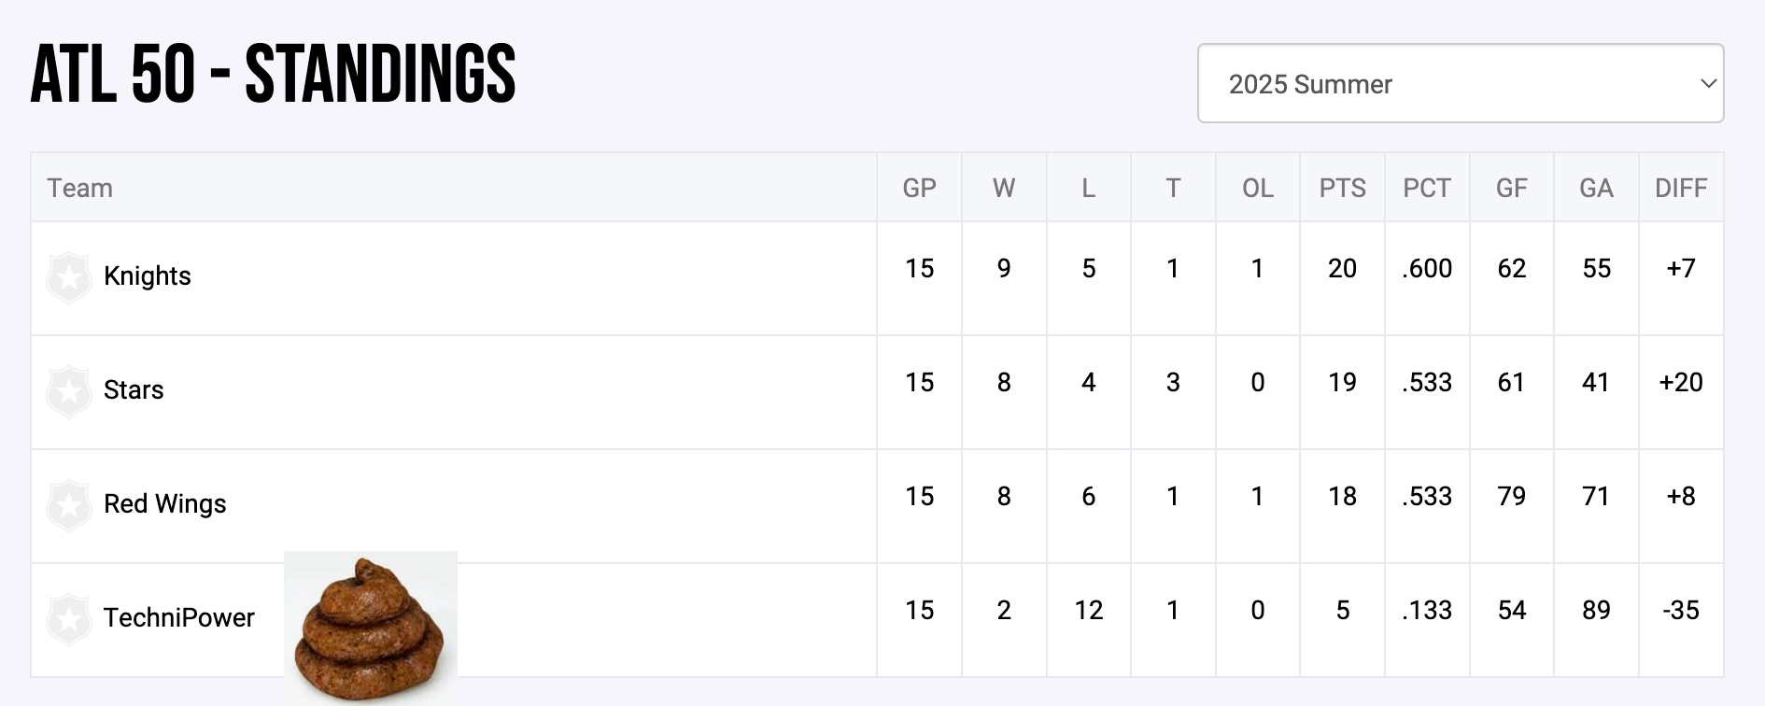The height and width of the screenshot is (706, 1765).
Task: Sort standings by GF column header
Action: [x=1511, y=189]
